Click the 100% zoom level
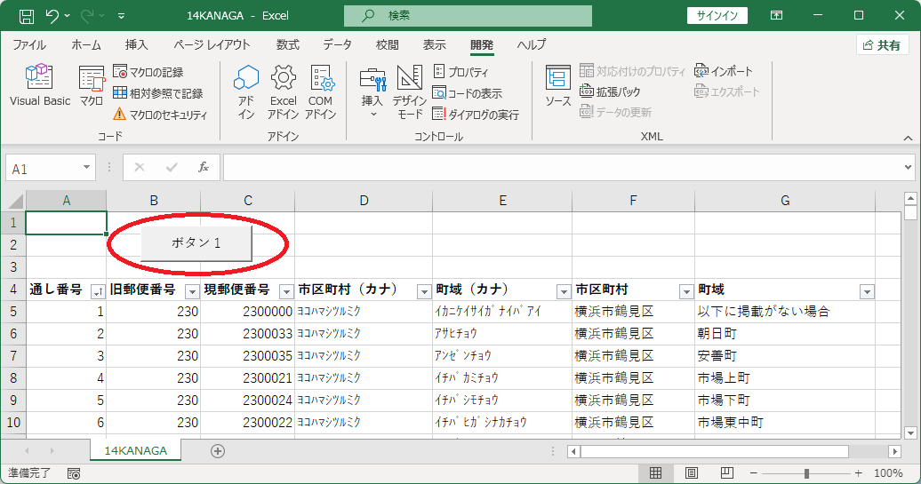921x484 pixels. [x=888, y=472]
